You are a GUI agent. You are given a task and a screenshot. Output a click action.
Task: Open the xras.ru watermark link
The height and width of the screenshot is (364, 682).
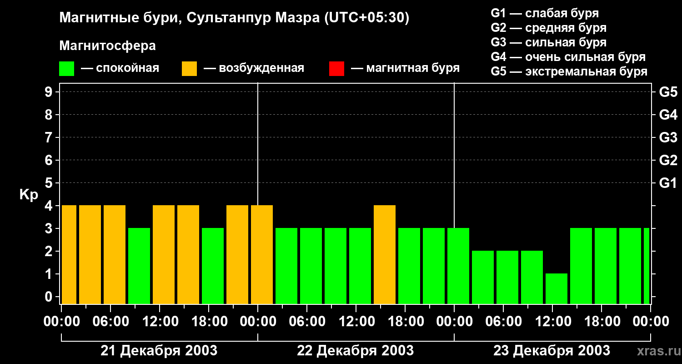[x=656, y=351]
